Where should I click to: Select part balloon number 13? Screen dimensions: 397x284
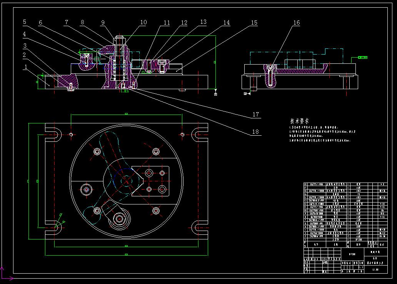[204, 22]
